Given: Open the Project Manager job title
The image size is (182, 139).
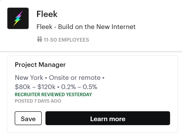Looking at the screenshot, I should point(40,65).
